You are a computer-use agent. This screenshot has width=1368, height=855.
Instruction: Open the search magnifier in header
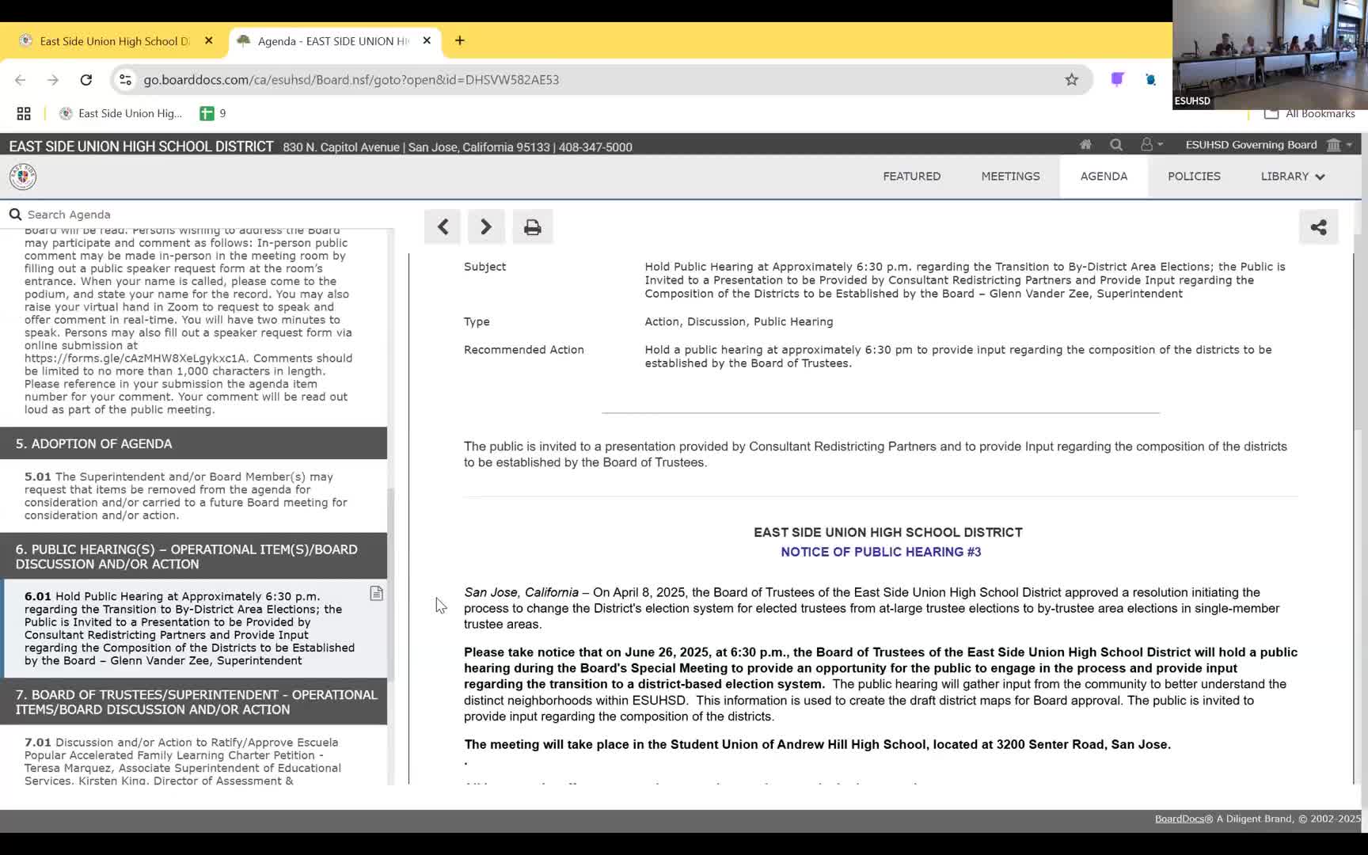tap(1116, 145)
